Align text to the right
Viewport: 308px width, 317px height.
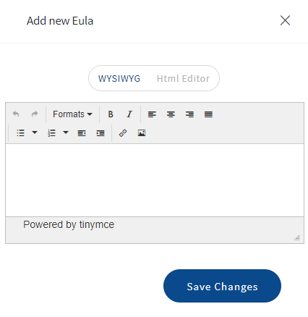click(189, 114)
